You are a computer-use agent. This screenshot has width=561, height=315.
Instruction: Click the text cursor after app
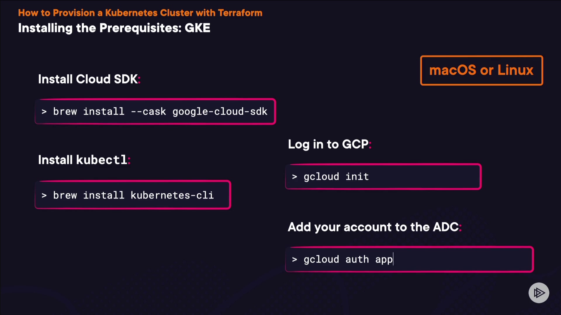tap(394, 259)
